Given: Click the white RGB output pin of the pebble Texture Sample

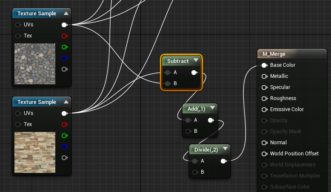Looking at the screenshot, I should pyautogui.click(x=64, y=25).
